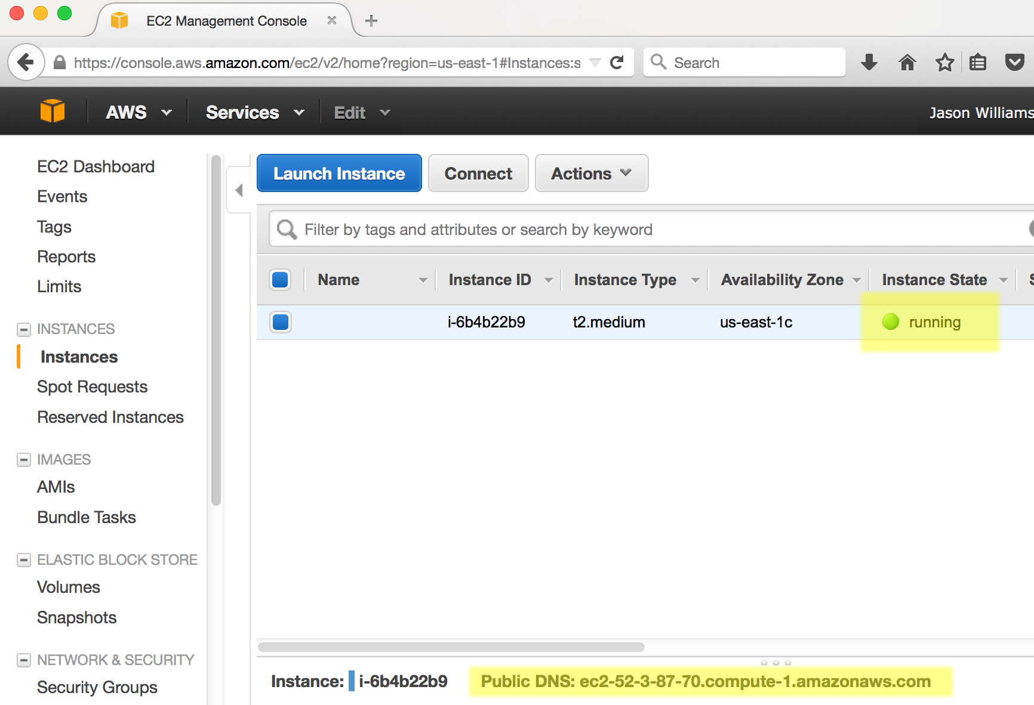Collapse the sidebar with the left triangle
The width and height of the screenshot is (1034, 705).
[x=239, y=190]
